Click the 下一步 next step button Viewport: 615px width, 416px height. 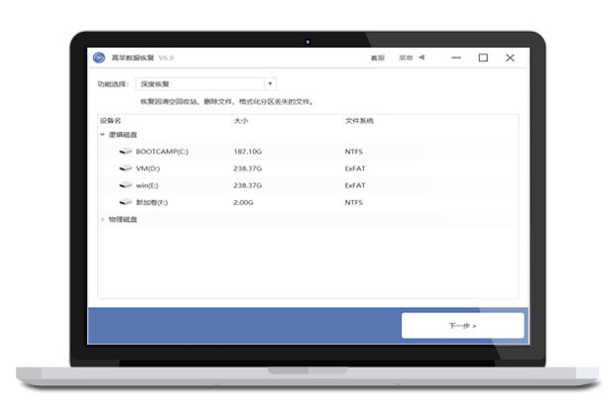tap(462, 326)
